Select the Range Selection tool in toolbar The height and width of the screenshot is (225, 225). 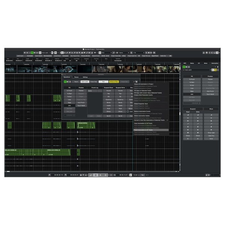(x=65, y=53)
